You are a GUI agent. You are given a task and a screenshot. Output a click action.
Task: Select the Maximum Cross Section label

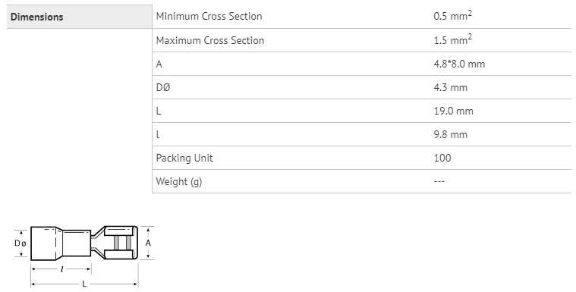pos(210,40)
